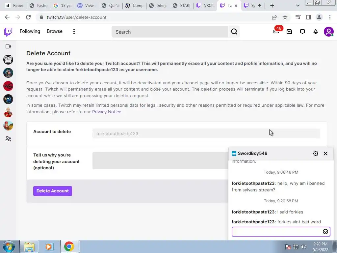This screenshot has width=337, height=253.
Task: Go to the Twitch home logo
Action: point(8,32)
